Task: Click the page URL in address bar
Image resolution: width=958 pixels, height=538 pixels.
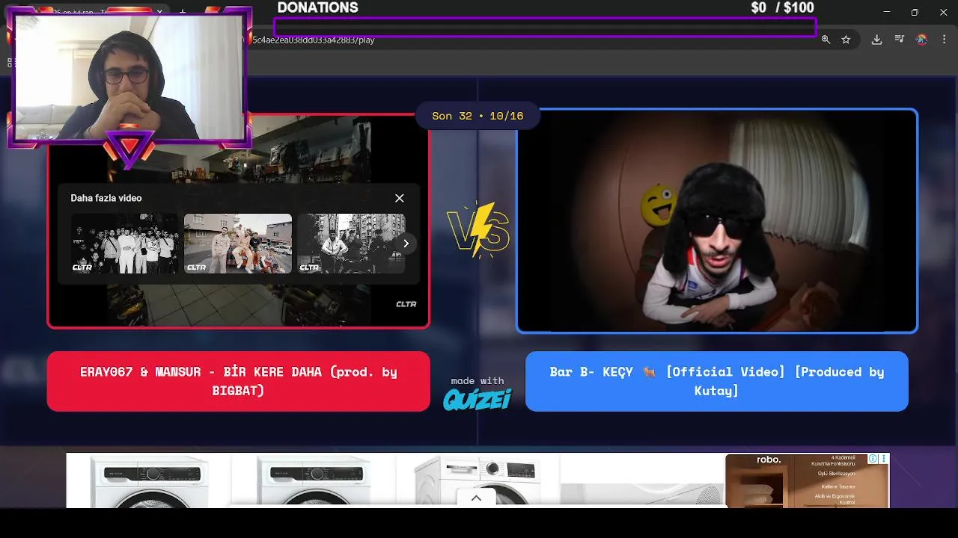Action: pyautogui.click(x=314, y=40)
